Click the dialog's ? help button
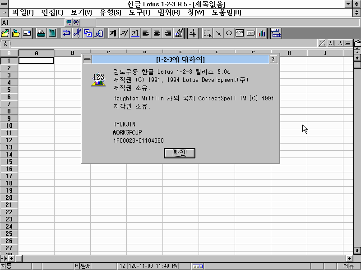361x270 pixels. 273,59
